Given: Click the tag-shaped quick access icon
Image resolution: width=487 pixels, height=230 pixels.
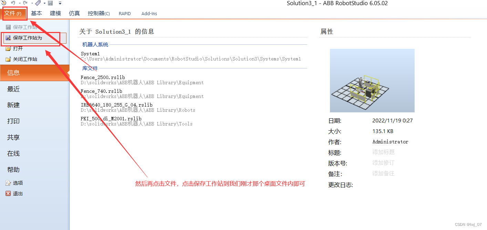Looking at the screenshot, I should pos(38,3).
